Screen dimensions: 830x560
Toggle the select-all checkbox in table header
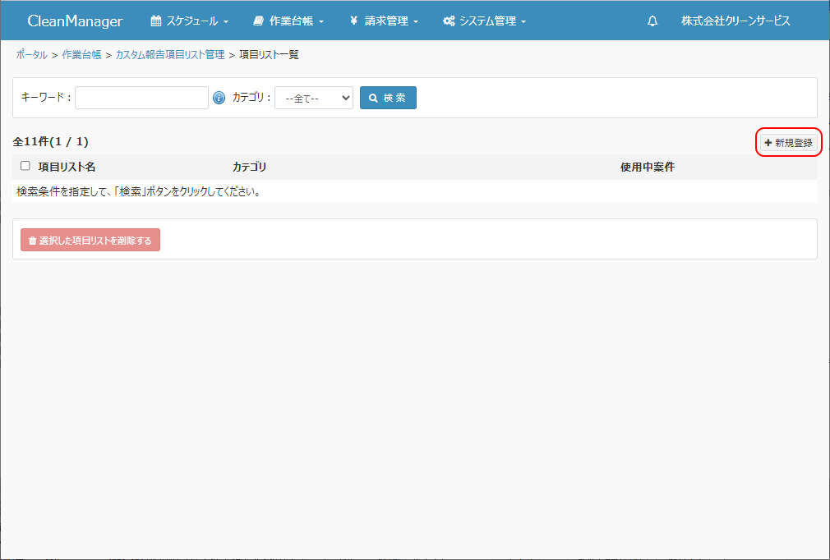[25, 166]
